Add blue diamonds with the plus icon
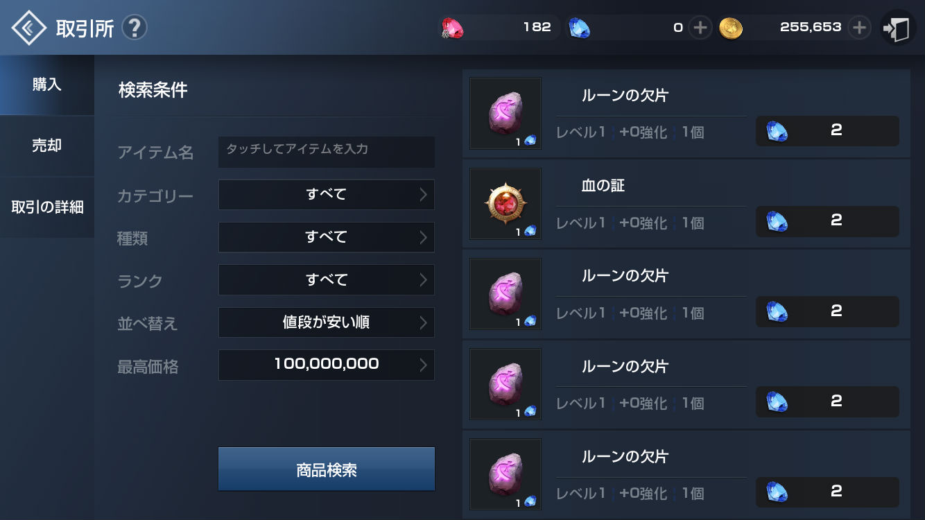Viewport: 925px width, 520px height. coord(700,28)
